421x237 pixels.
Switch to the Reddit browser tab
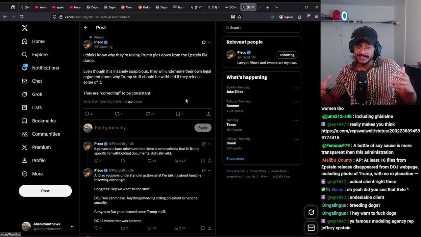pos(144,7)
